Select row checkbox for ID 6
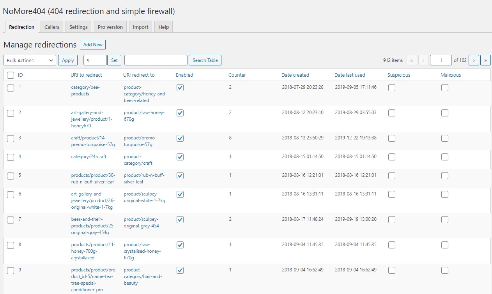The image size is (492, 294). tap(11, 195)
